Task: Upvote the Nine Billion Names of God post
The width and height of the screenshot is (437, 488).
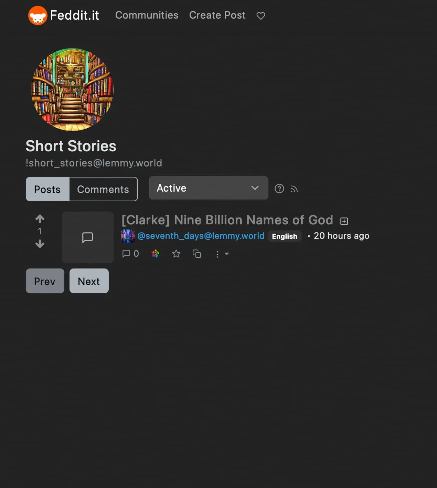Action: click(x=40, y=219)
